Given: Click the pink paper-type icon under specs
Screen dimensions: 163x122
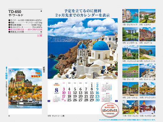Looking at the screenshot, I should (40, 36).
